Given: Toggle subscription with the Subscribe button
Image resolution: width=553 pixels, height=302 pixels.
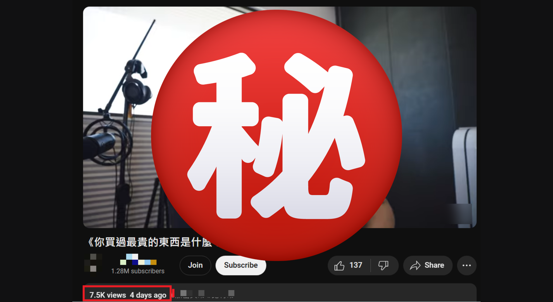Looking at the screenshot, I should click(x=240, y=265).
